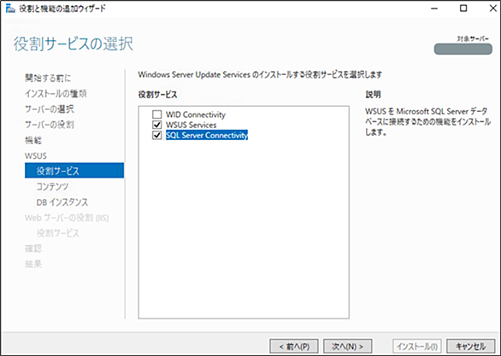The height and width of the screenshot is (356, 501).
Task: Click the 役割サービス list heading
Action: pyautogui.click(x=157, y=95)
